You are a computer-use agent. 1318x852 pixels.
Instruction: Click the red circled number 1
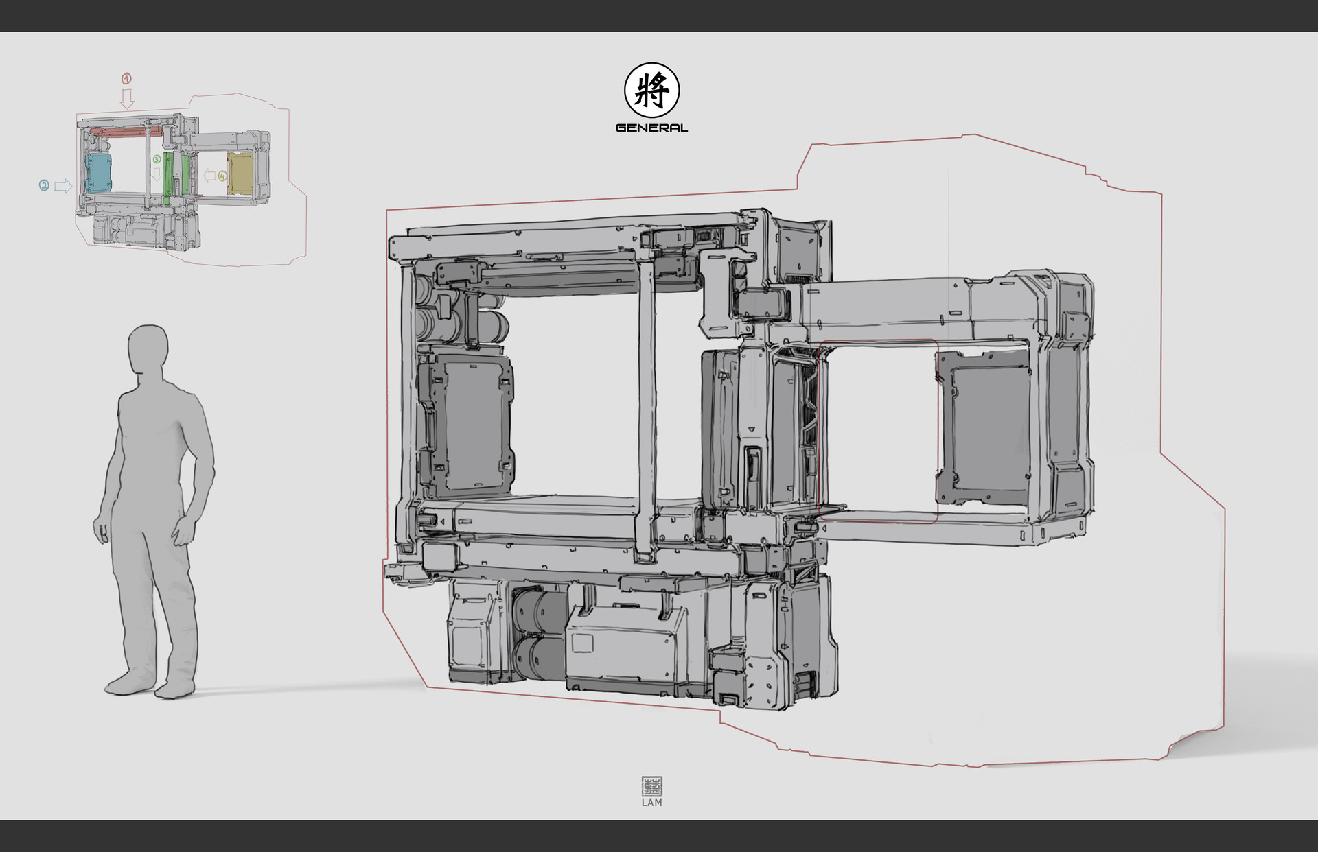coord(126,78)
